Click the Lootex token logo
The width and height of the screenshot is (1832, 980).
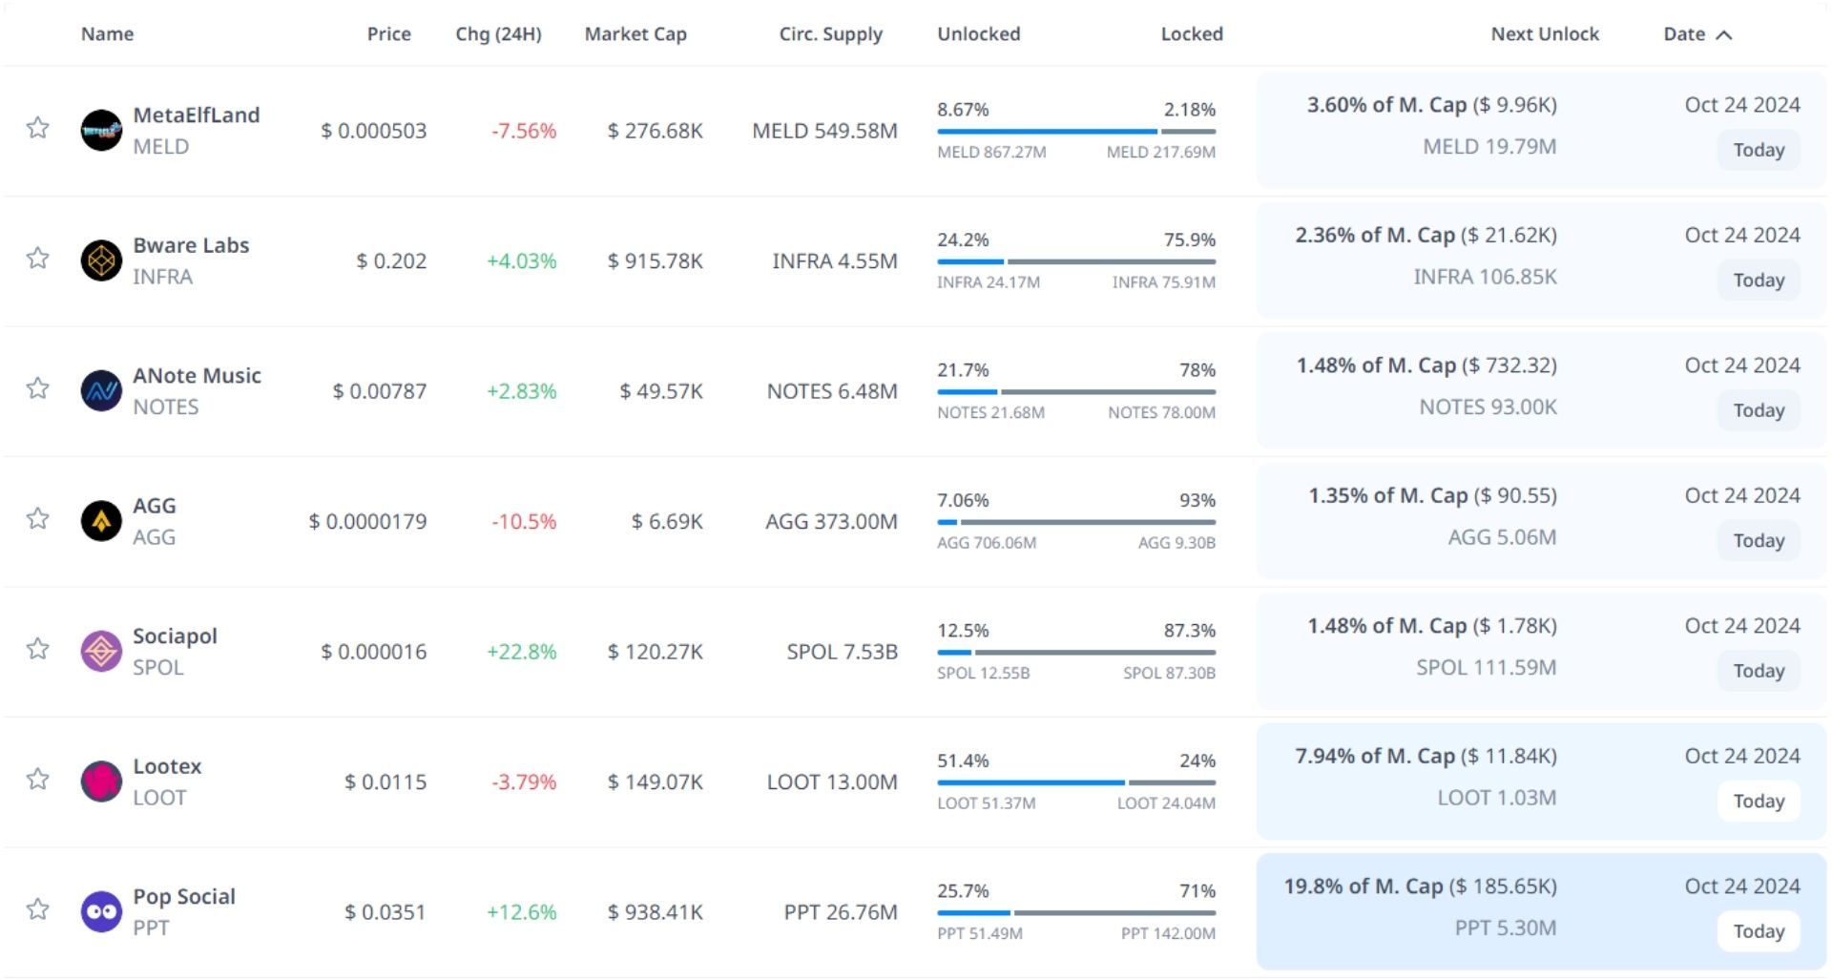click(x=101, y=782)
